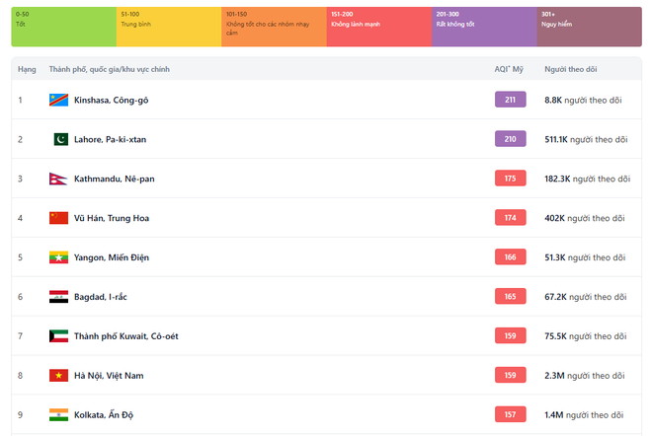Click the China flag next to Vũ Hán

click(x=58, y=218)
